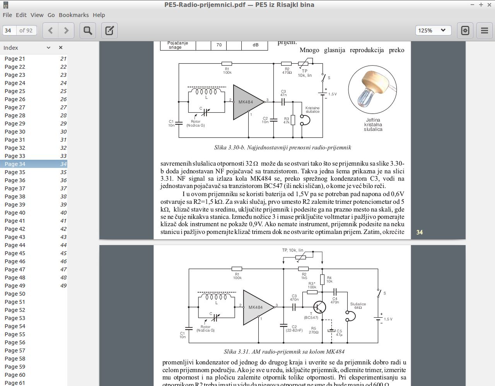Select Page 23 in the index
This screenshot has height=386, width=495.
point(34,75)
